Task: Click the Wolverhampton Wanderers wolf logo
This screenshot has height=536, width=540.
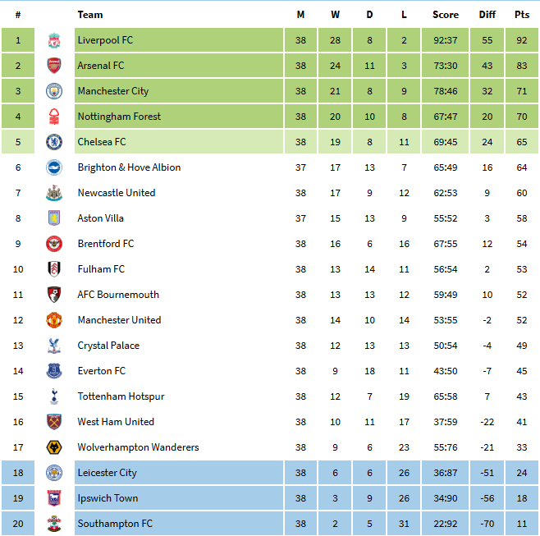Action: (54, 447)
